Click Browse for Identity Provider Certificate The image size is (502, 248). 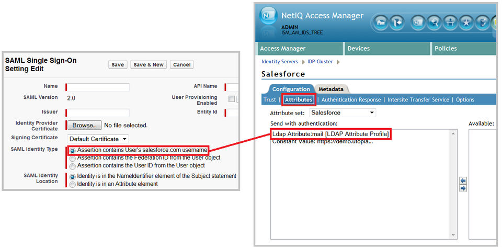[x=85, y=125]
